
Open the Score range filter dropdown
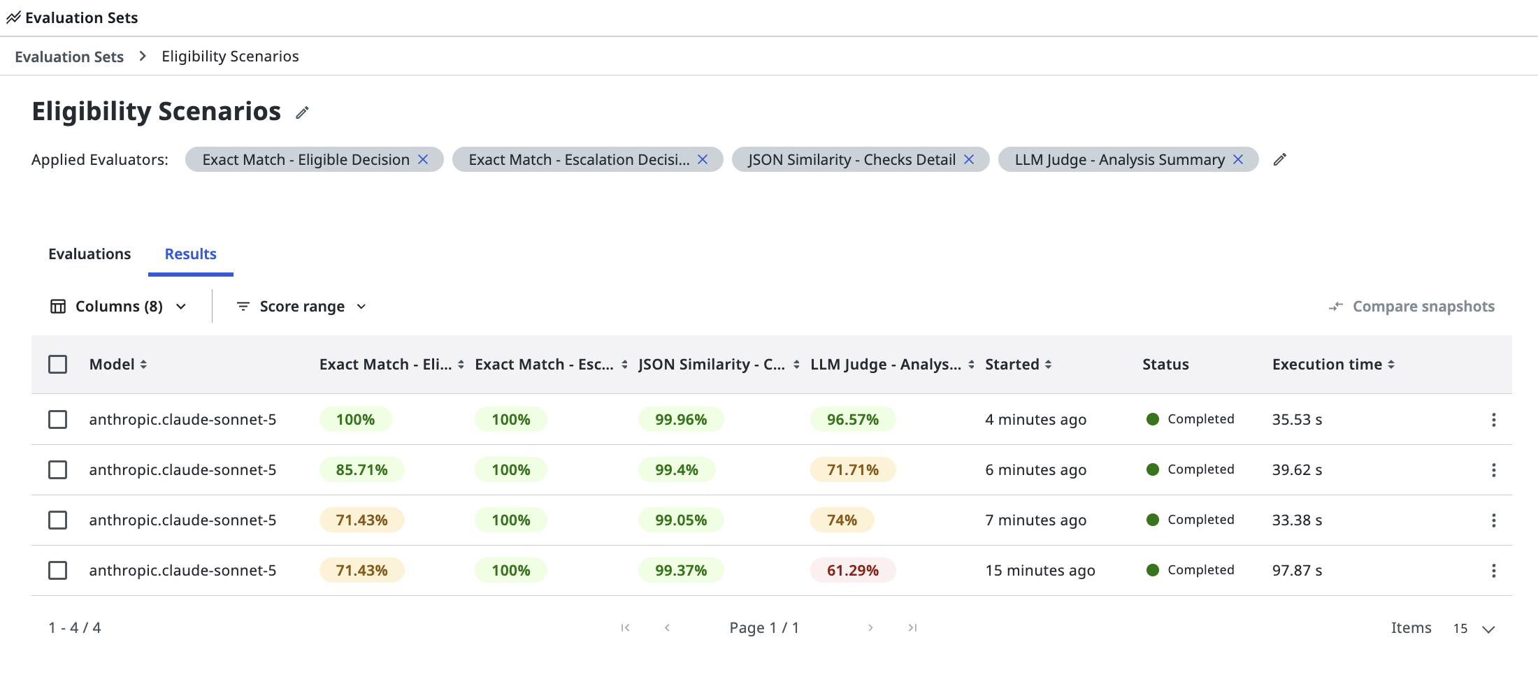click(x=301, y=306)
